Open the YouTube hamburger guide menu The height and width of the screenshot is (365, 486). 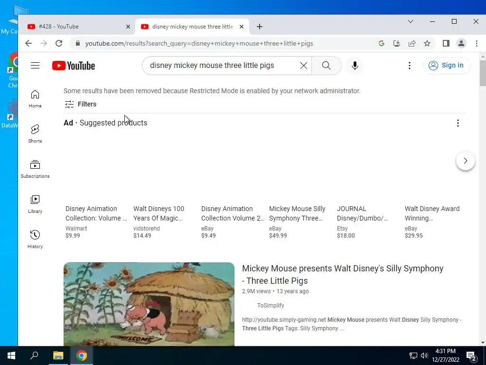click(35, 66)
